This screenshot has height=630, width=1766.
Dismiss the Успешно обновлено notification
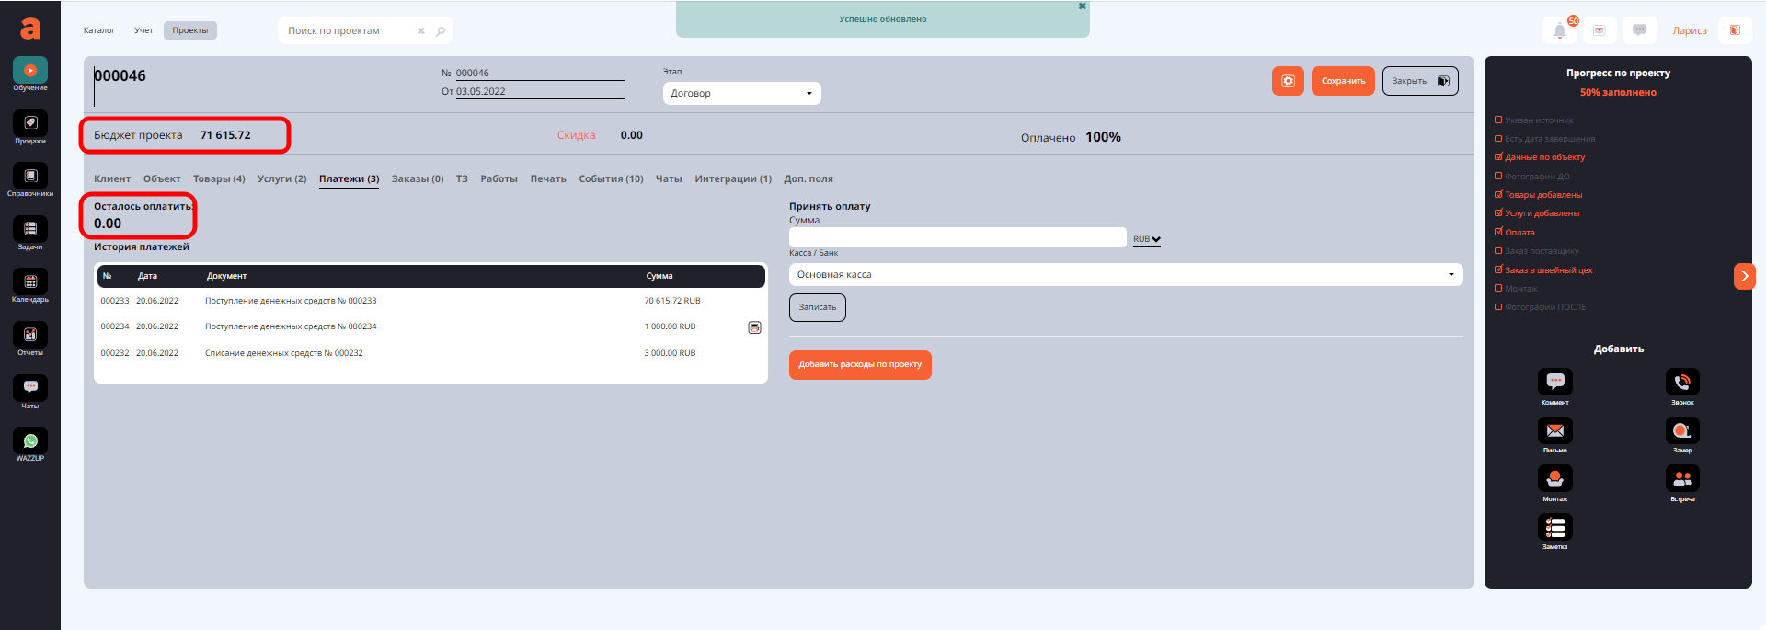coord(1082,6)
